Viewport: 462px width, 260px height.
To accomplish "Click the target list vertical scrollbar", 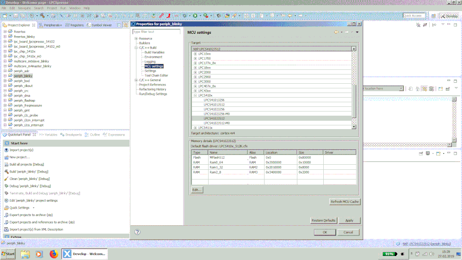I will (x=354, y=88).
